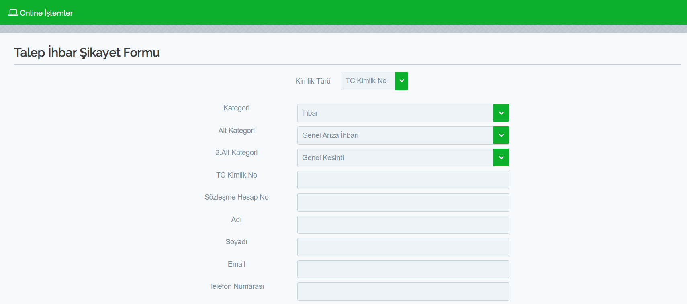Open the Online İşlemler header link
Image resolution: width=687 pixels, height=304 pixels.
46,13
